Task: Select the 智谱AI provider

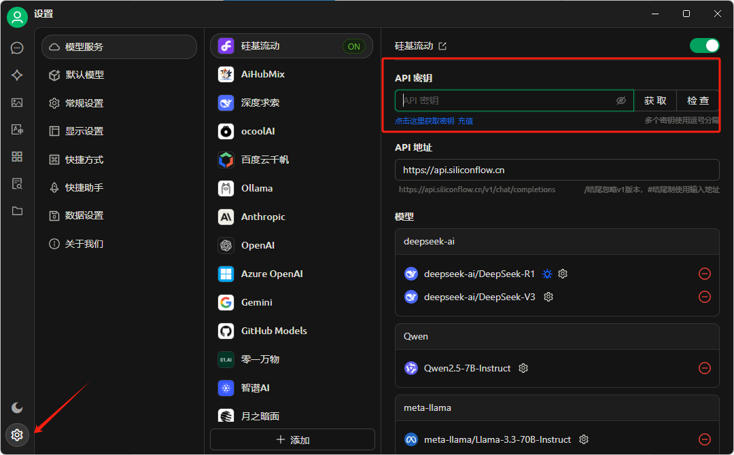Action: point(291,388)
